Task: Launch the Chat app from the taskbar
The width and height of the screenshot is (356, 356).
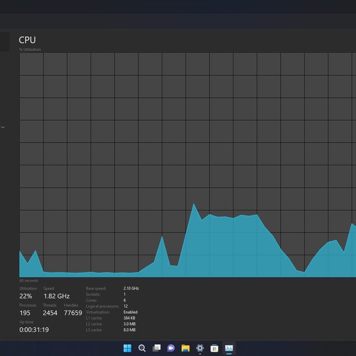Action: coord(171,348)
